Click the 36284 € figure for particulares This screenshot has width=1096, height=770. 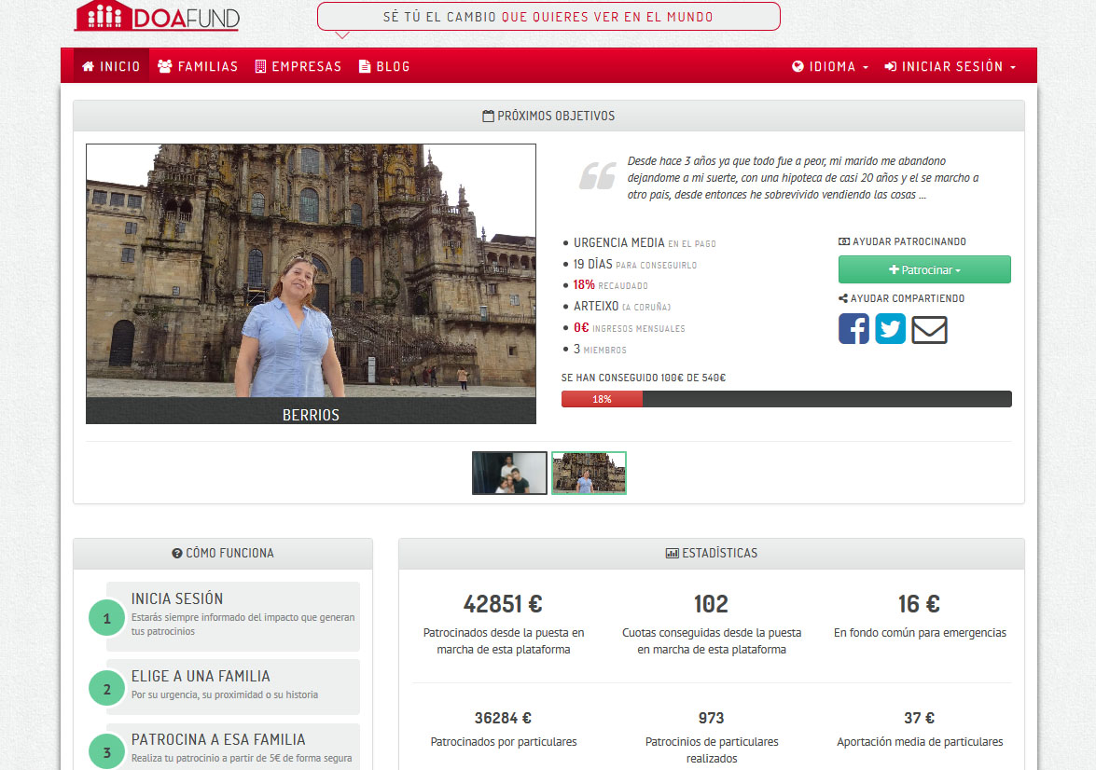point(504,718)
